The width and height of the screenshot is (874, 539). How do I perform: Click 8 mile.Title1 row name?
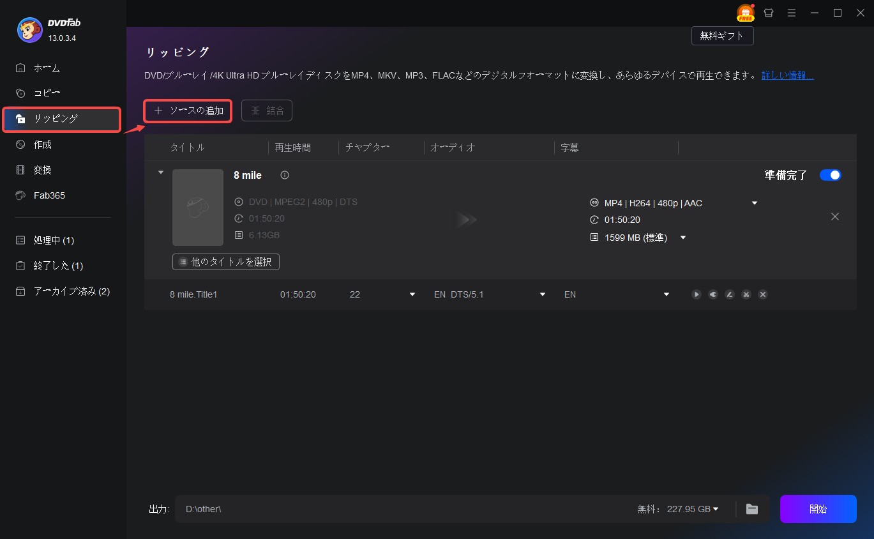(193, 294)
